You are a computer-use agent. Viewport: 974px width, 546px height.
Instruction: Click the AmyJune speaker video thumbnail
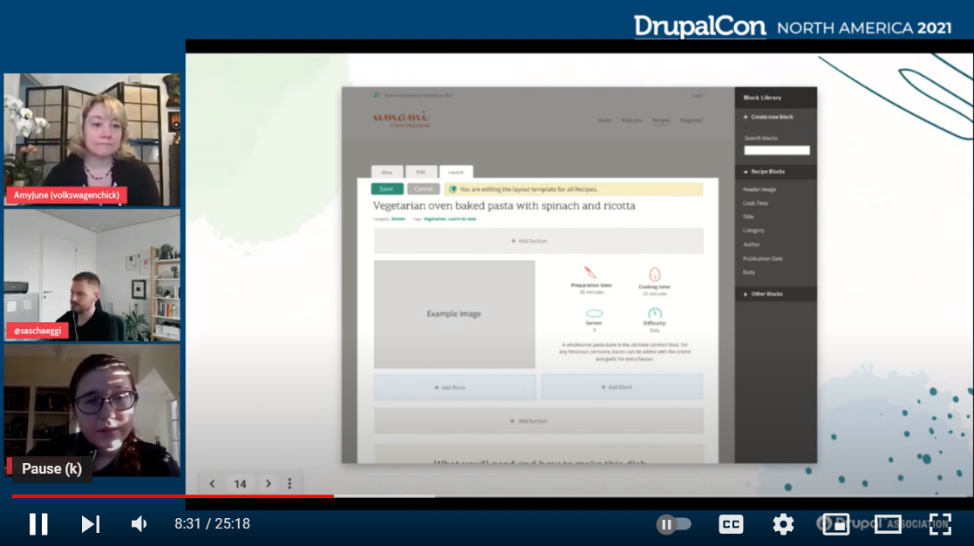coord(92,140)
